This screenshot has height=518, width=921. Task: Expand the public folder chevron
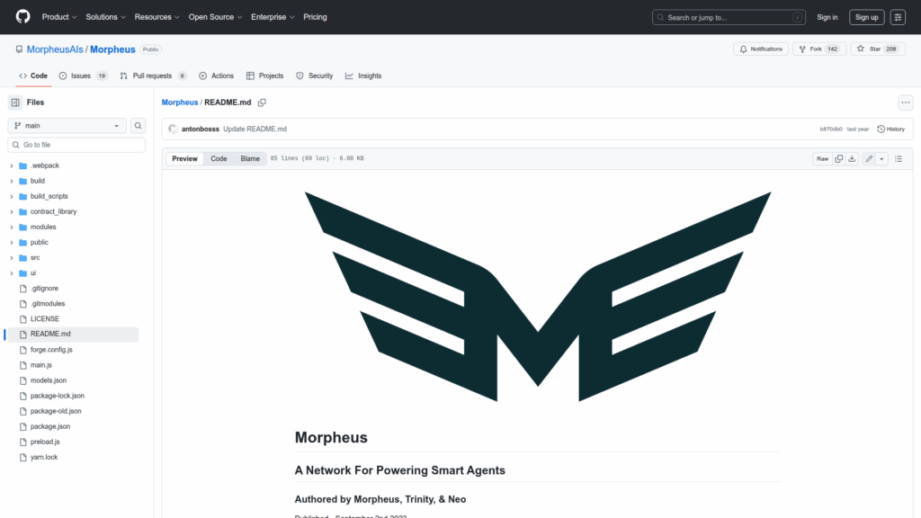coord(12,242)
